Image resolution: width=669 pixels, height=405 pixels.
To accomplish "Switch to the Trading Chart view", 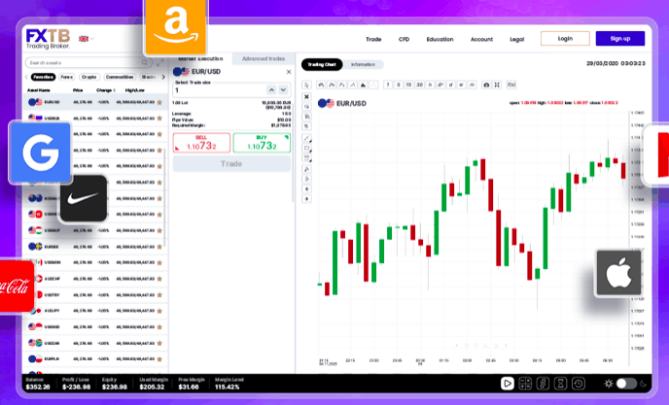I will (x=322, y=64).
